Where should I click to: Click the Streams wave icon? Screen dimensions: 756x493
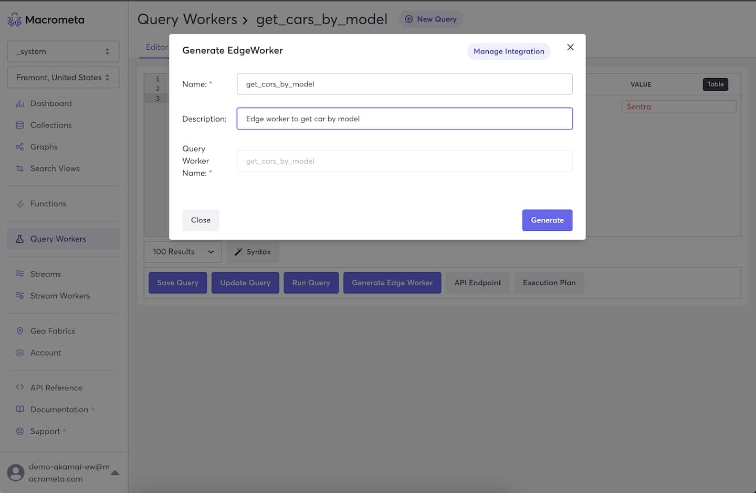tap(20, 274)
